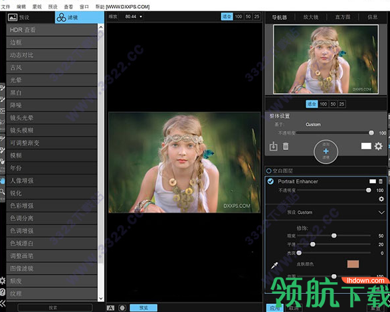The height and width of the screenshot is (312, 390).
Task: Select the 纹理 filter
Action: point(52,293)
